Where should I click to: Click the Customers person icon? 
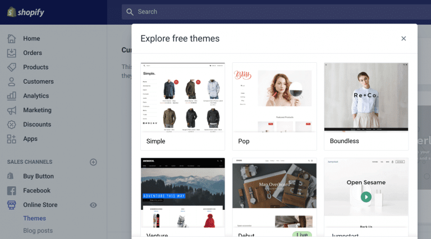pos(12,81)
